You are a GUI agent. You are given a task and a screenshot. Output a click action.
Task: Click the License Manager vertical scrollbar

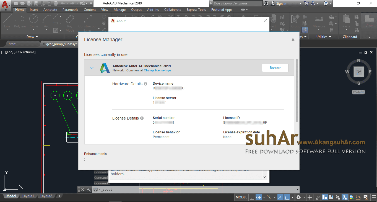[x=297, y=90]
